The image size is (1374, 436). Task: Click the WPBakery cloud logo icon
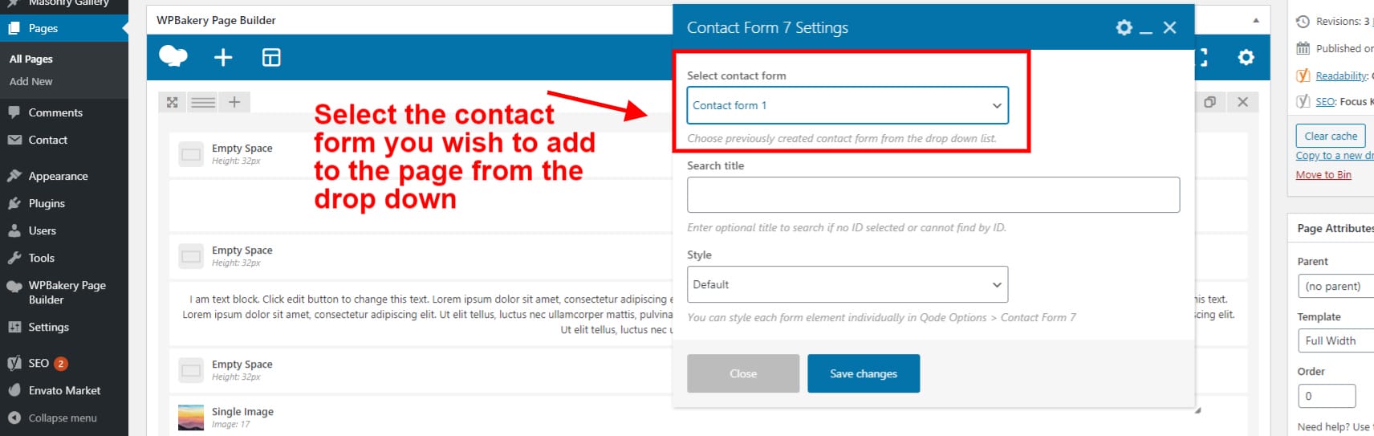(173, 57)
